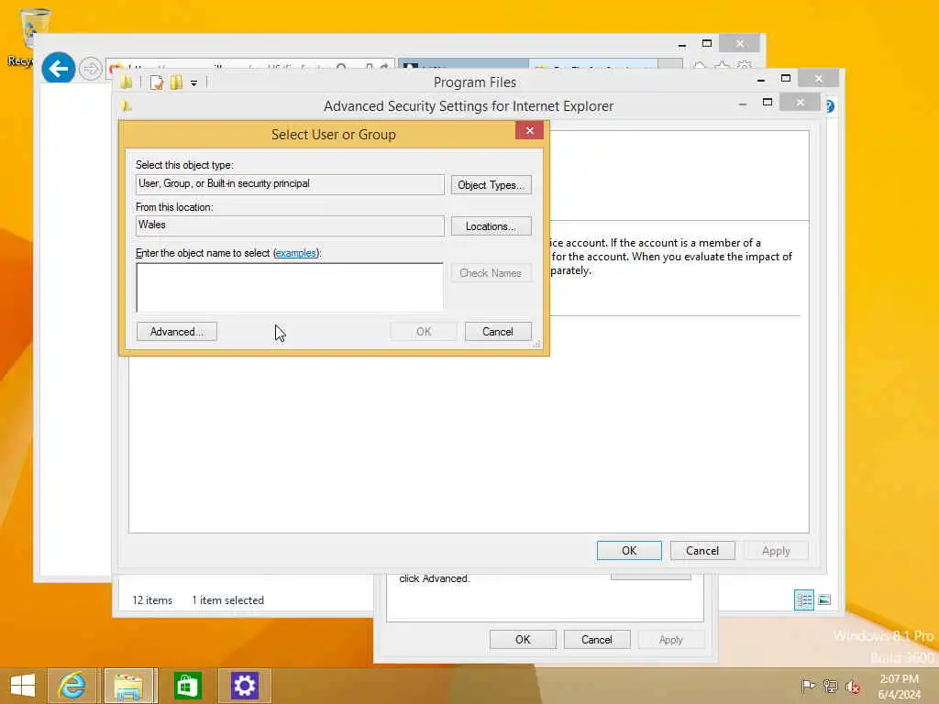Click the Wales location field
This screenshot has width=939, height=704.
pyautogui.click(x=290, y=225)
